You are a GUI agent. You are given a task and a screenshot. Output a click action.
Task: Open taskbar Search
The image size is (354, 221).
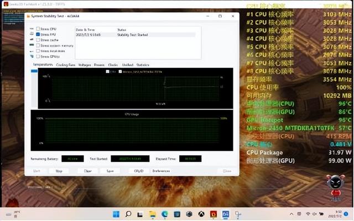coord(128,214)
